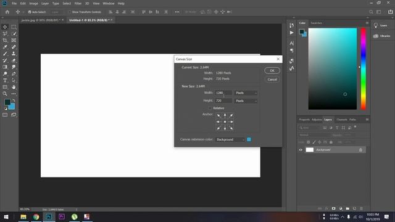The image size is (395, 222).
Task: Select the Zoom tool
Action: [x=5, y=94]
